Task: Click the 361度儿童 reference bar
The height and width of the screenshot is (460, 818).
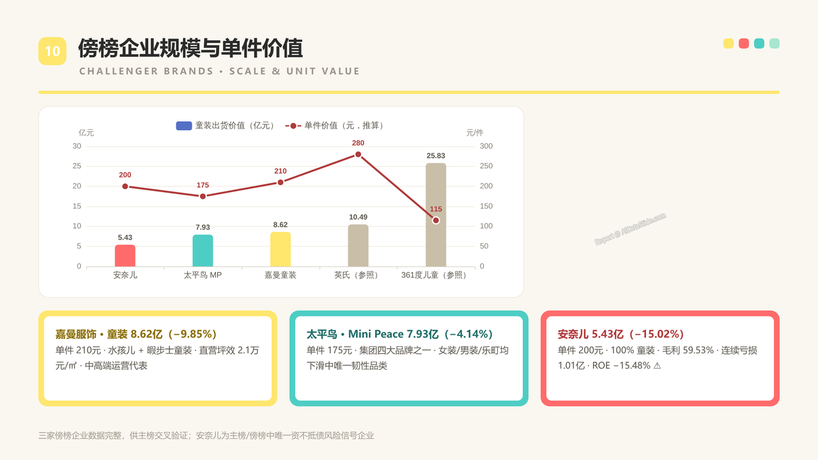Action: [x=436, y=215]
